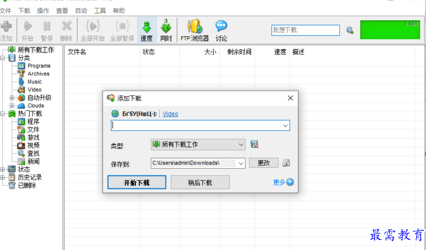Screen dimensions: 428x250
Task: Open the 操作 menu
Action: coord(43,11)
